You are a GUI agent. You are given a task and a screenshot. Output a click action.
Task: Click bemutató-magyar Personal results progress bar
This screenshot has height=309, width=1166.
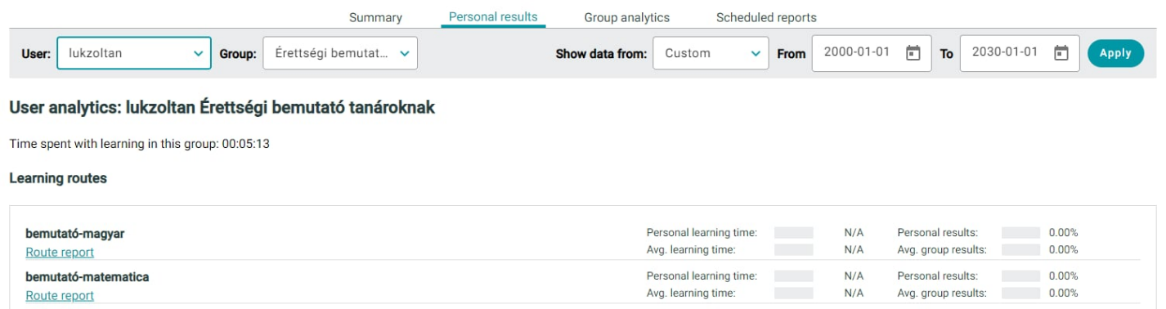coord(1020,233)
